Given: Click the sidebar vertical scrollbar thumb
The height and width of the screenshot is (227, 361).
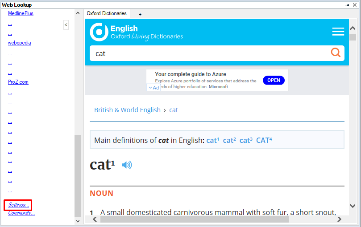Looking at the screenshot, I should pyautogui.click(x=78, y=176).
